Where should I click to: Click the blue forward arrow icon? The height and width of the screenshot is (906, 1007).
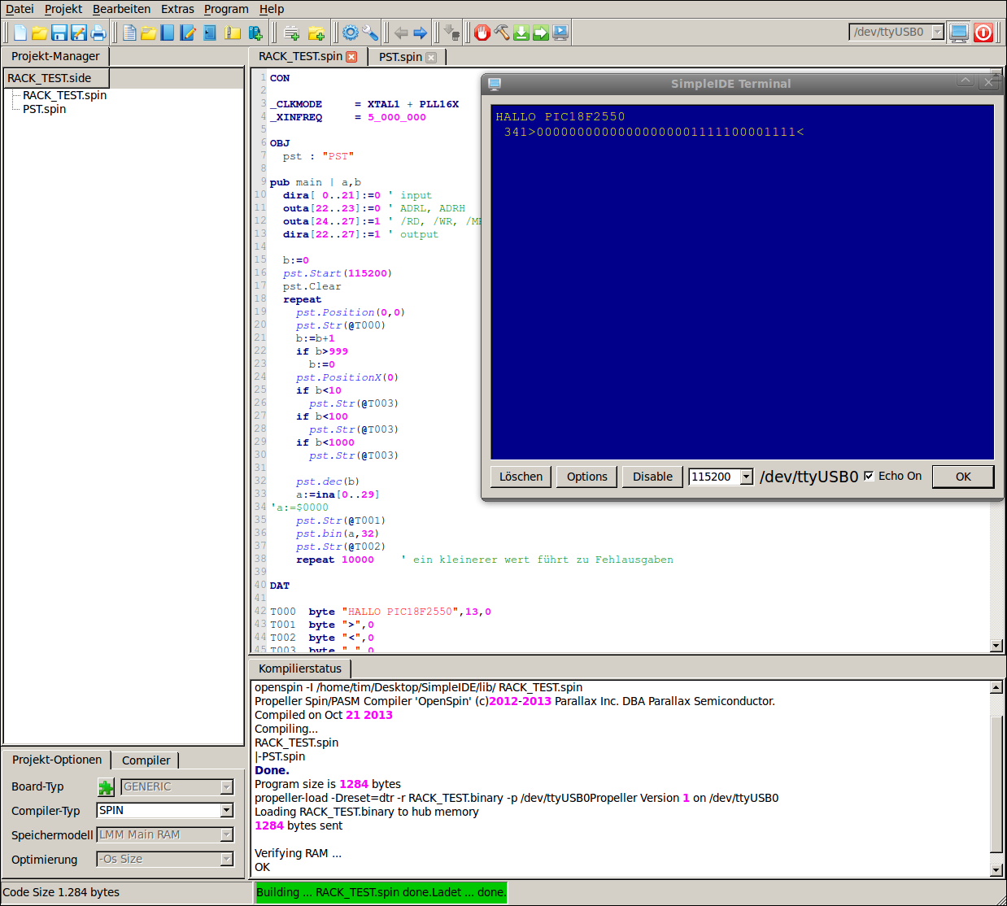pyautogui.click(x=421, y=33)
